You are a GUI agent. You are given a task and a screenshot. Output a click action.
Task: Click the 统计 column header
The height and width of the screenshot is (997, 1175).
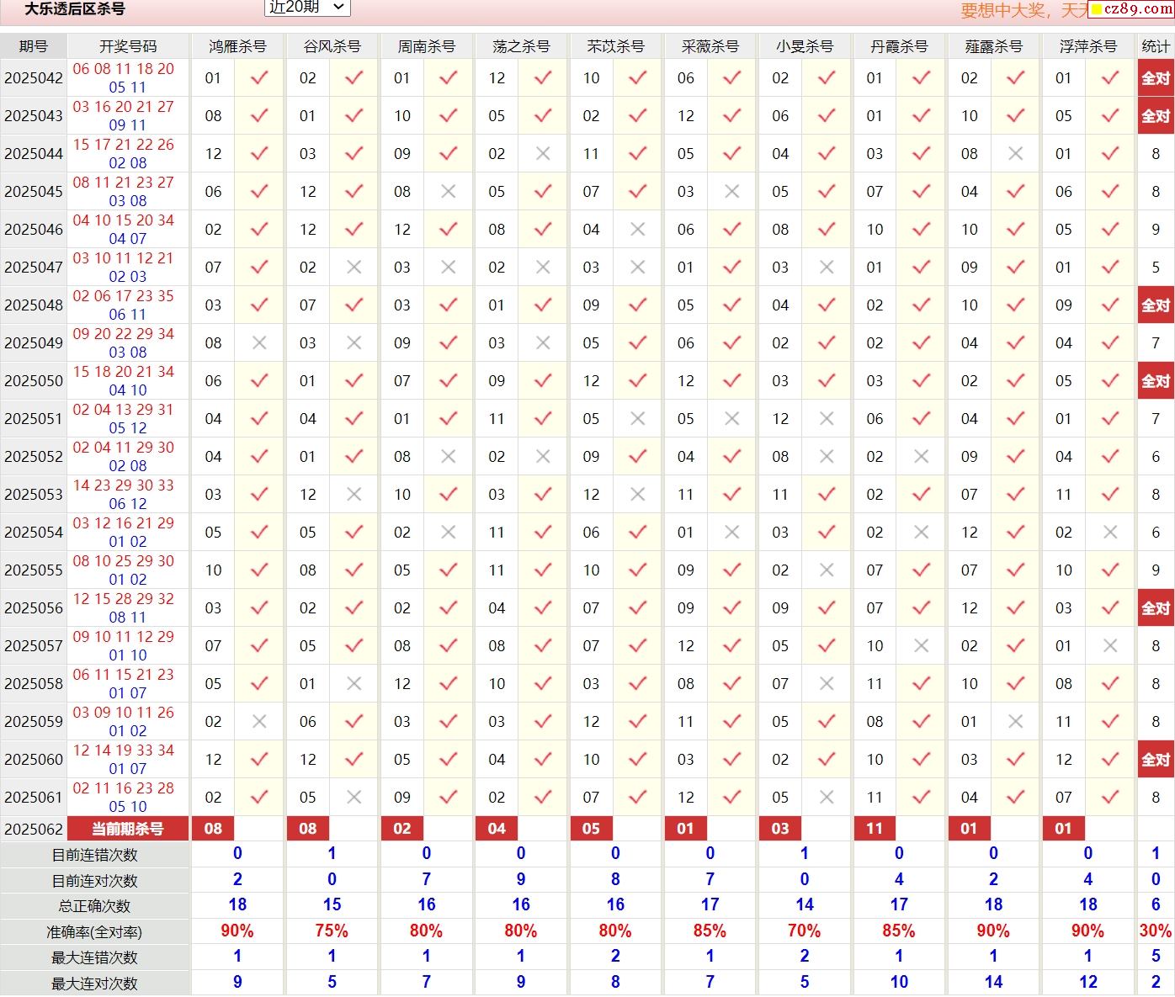click(1156, 46)
